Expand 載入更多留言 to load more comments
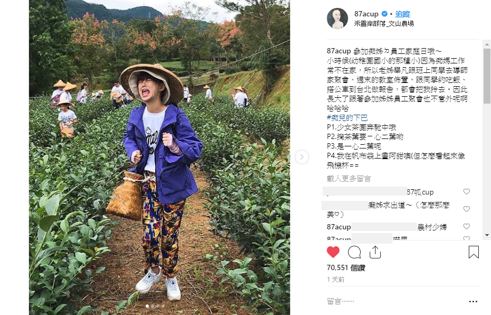The image size is (491, 315). point(349,179)
